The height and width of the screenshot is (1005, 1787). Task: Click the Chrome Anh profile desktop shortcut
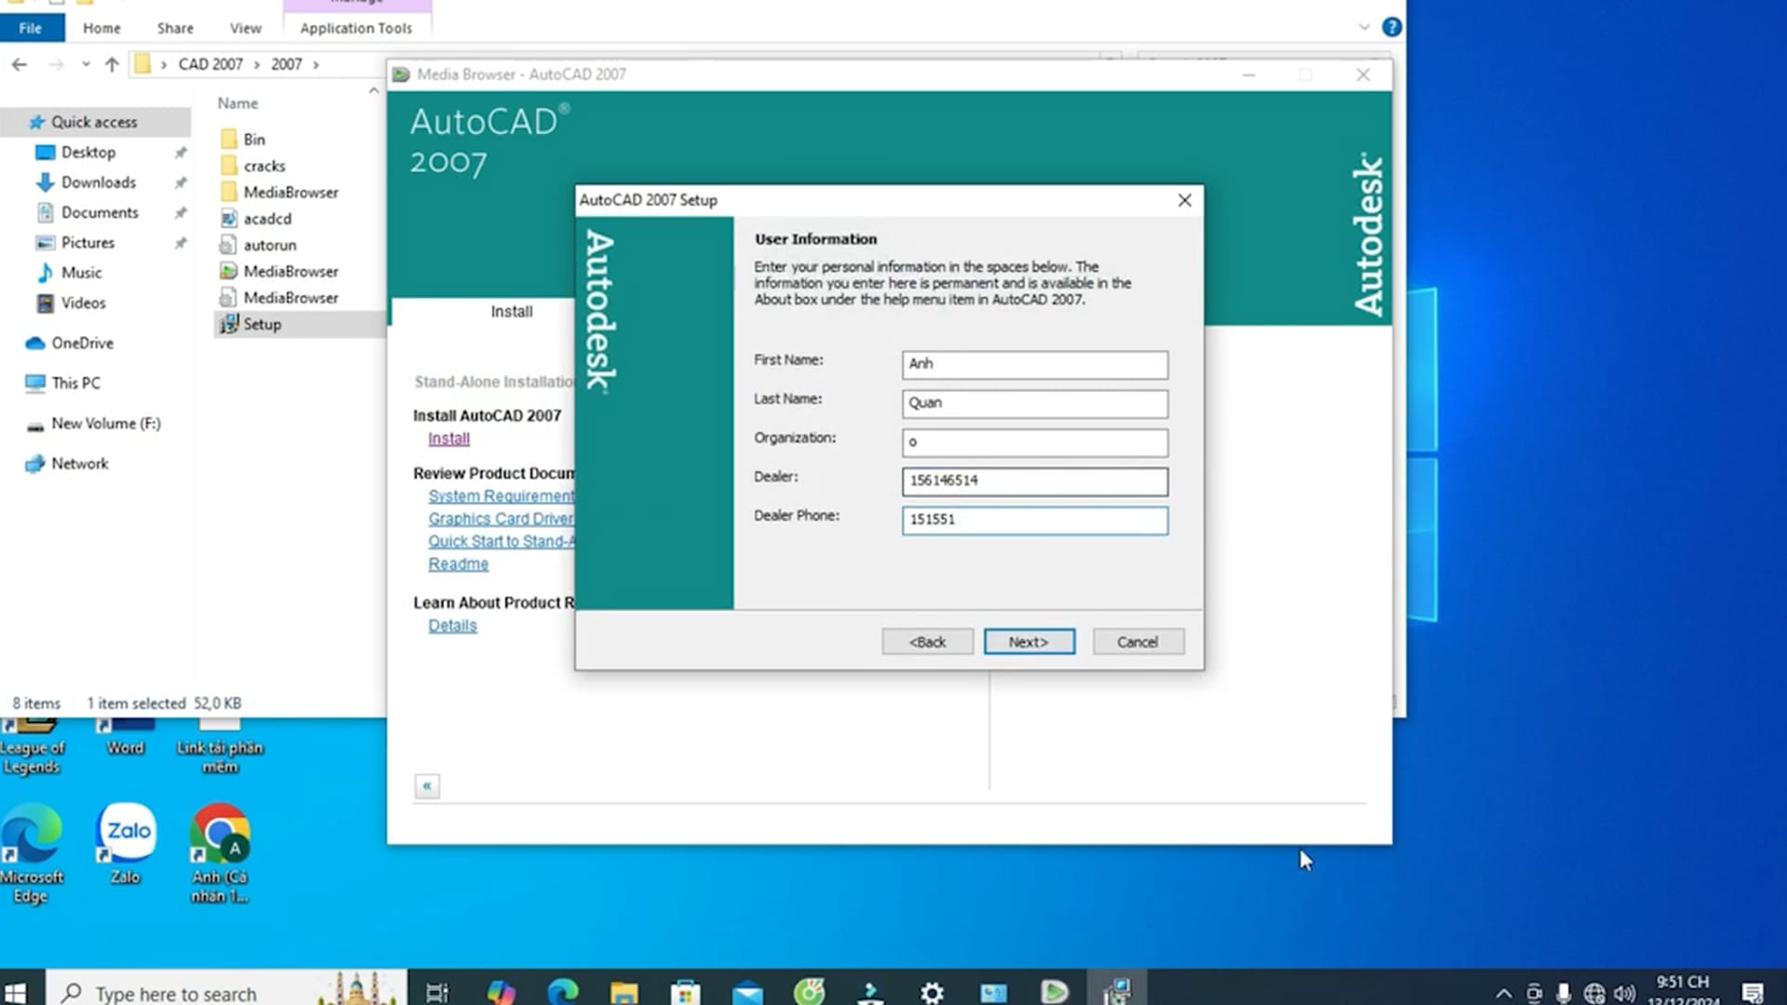point(220,853)
